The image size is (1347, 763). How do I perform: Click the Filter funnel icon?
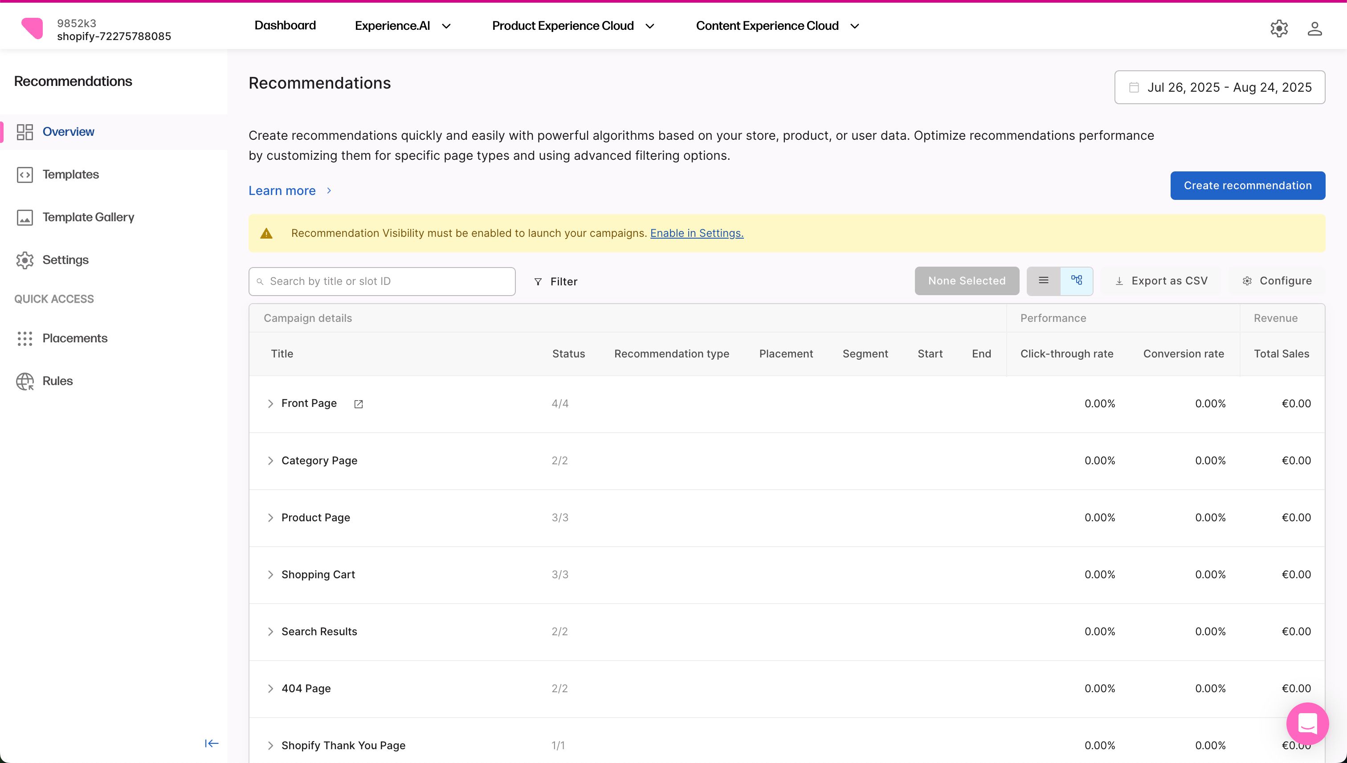538,282
